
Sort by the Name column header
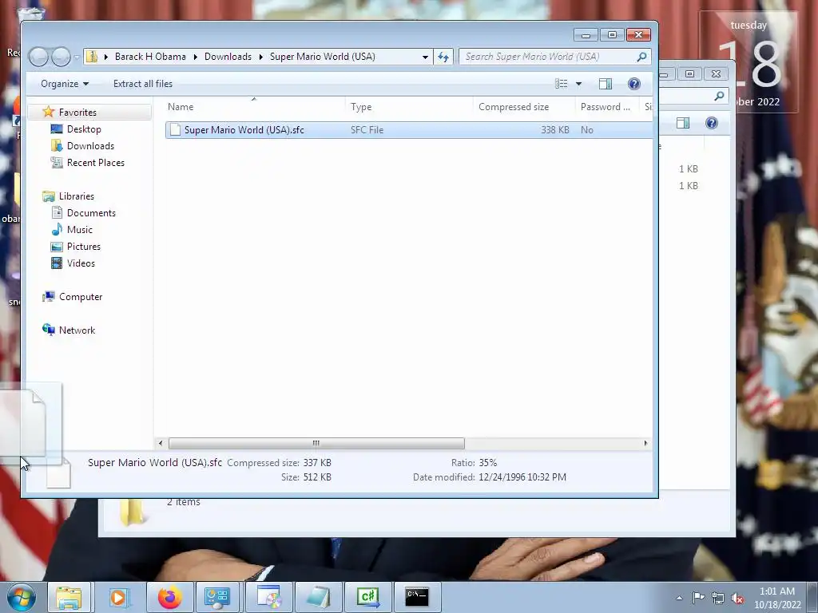click(253, 106)
